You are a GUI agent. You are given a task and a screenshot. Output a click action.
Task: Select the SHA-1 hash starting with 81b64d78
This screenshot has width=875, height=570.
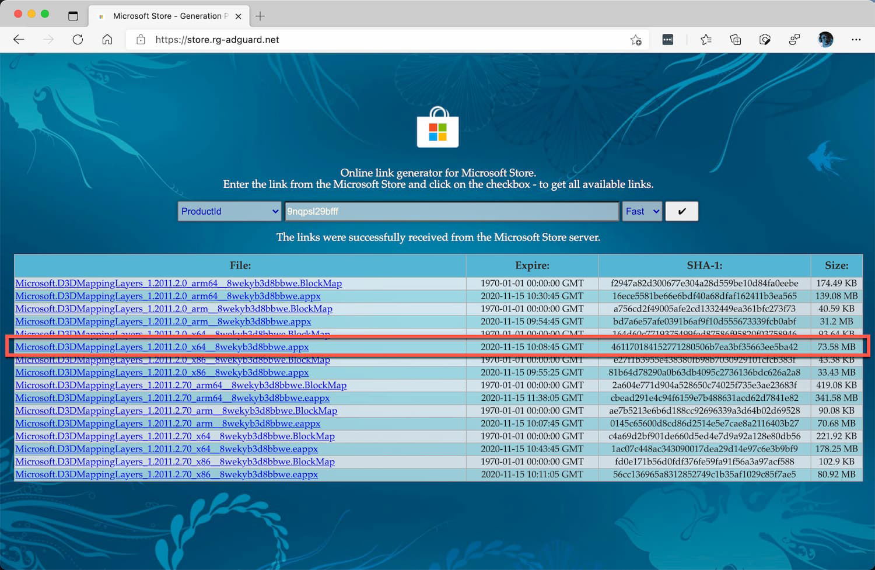704,372
